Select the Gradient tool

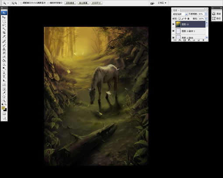point(4,60)
